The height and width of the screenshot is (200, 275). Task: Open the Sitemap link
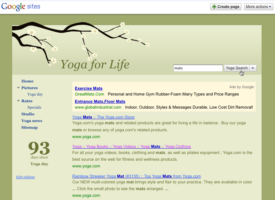[x=29, y=127]
